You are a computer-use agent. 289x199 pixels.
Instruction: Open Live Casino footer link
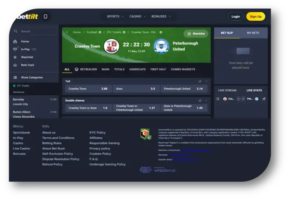click(x=21, y=149)
